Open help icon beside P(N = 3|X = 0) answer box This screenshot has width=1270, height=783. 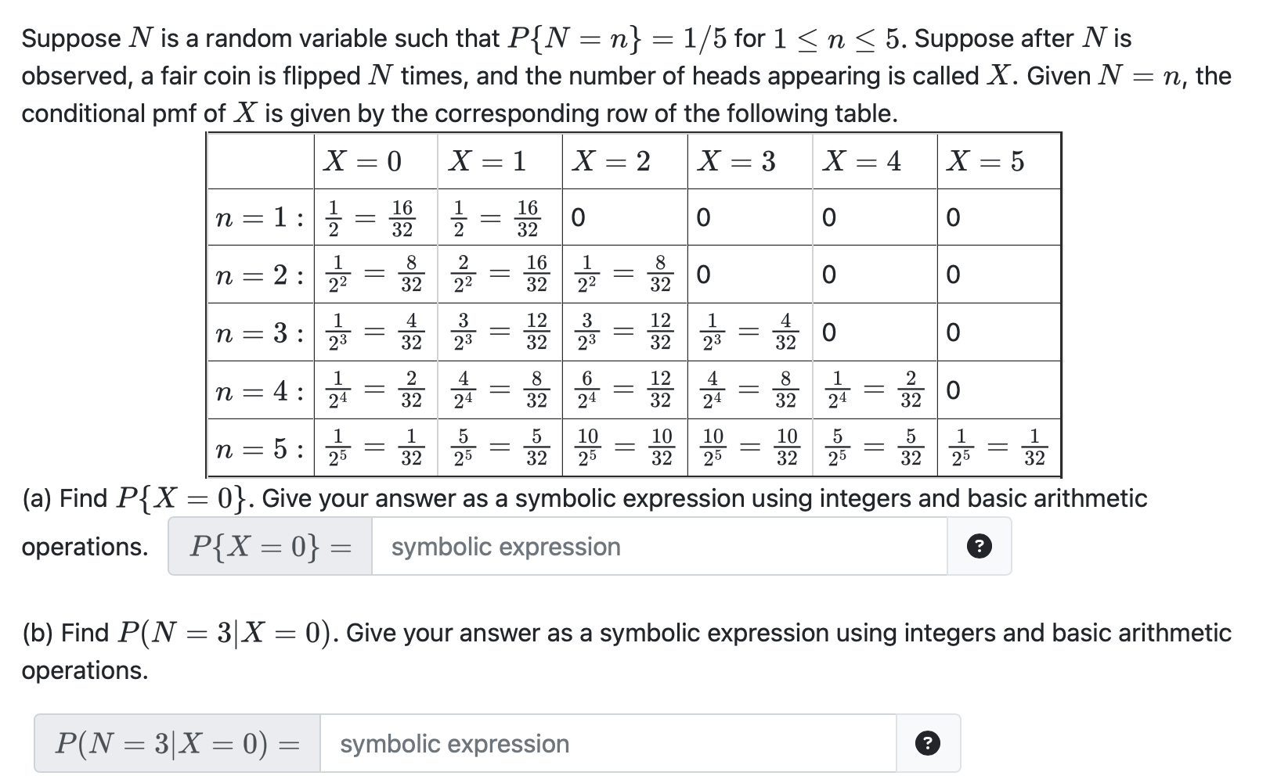928,743
